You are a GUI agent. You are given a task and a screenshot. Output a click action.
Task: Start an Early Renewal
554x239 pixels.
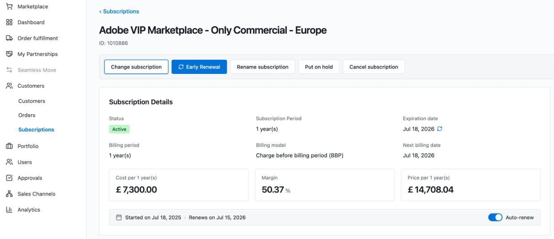point(199,67)
